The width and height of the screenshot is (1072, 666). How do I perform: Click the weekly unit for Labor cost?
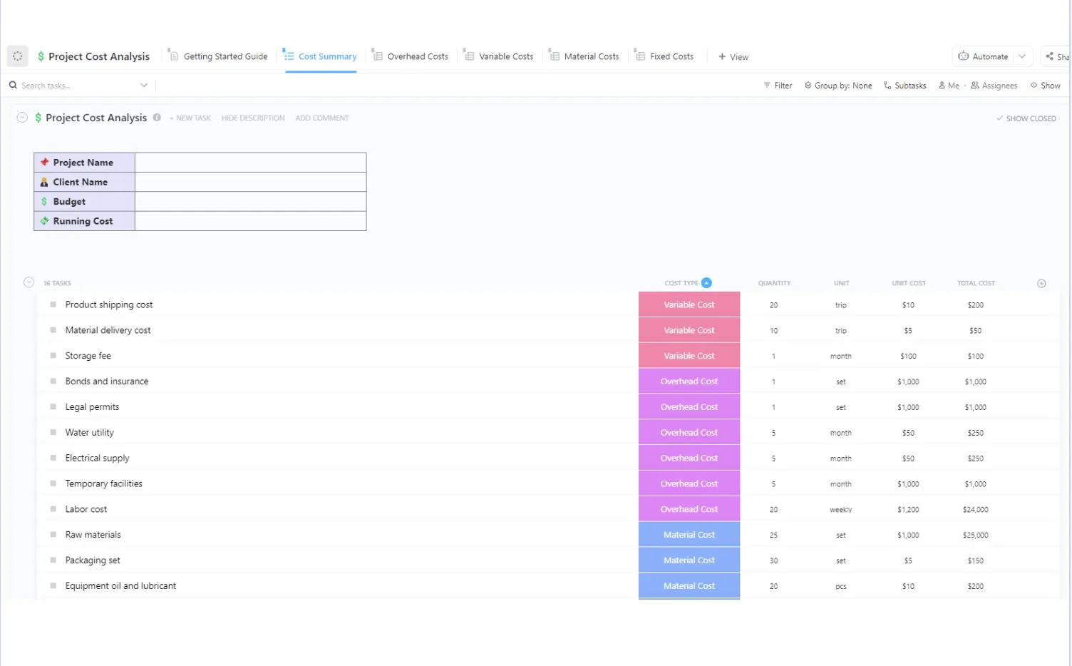point(841,510)
